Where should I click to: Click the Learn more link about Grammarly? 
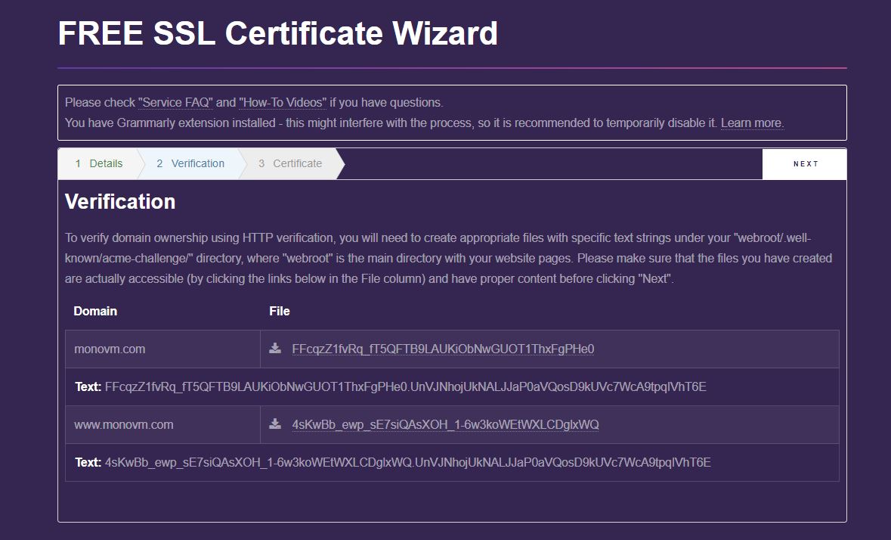751,123
